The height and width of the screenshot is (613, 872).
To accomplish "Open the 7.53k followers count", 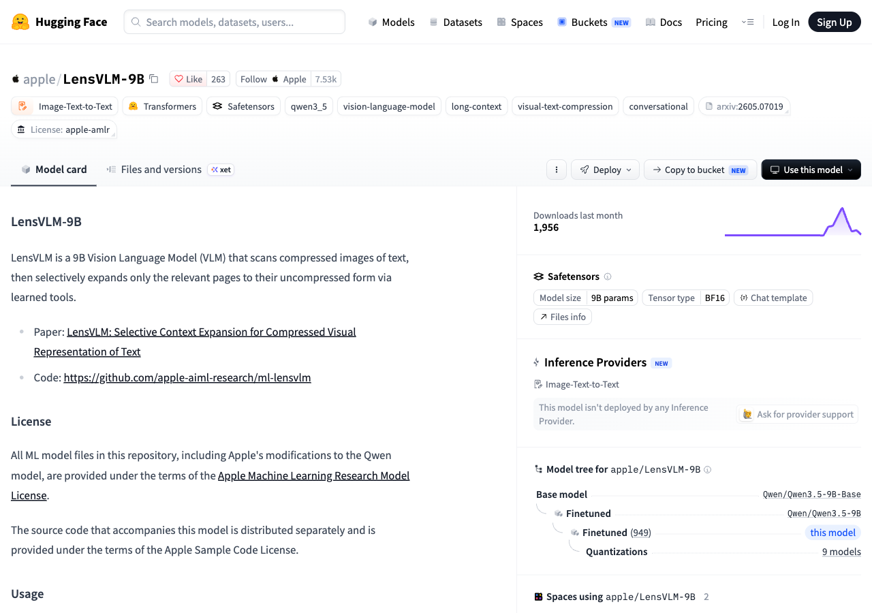I will click(x=326, y=79).
